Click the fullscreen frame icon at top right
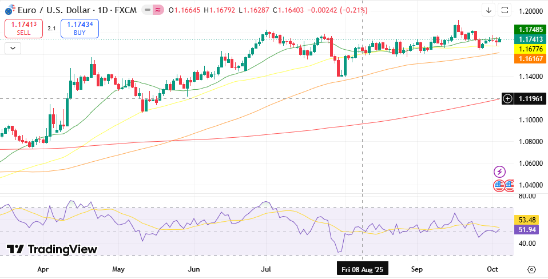Viewport: 548px width, 279px height. tap(505, 10)
